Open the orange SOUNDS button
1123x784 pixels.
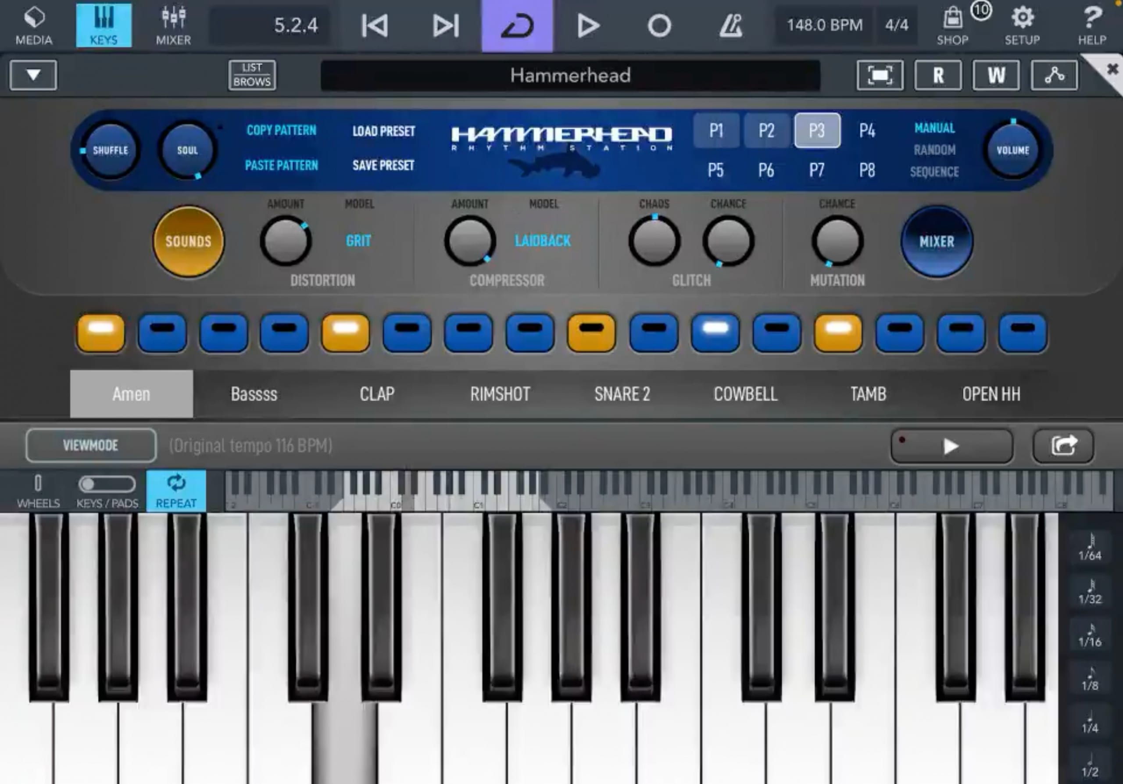click(188, 241)
